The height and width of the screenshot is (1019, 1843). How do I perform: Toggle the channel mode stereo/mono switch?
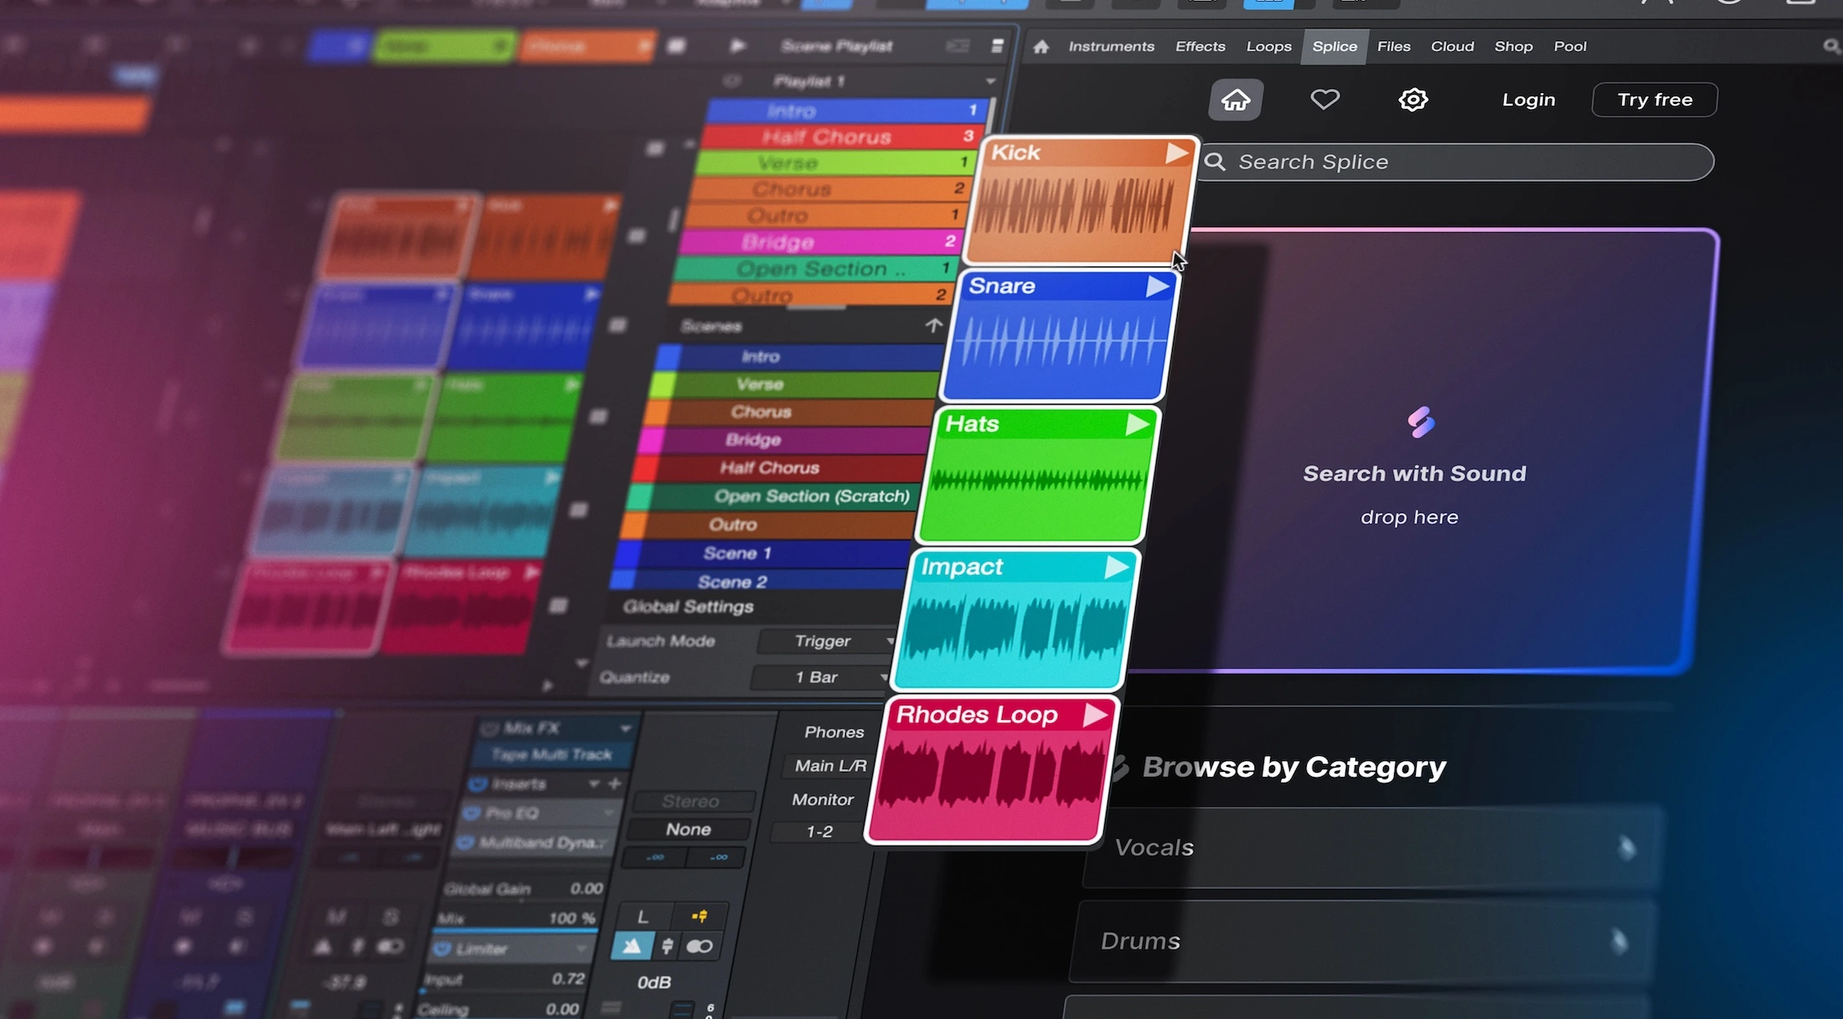tap(700, 947)
